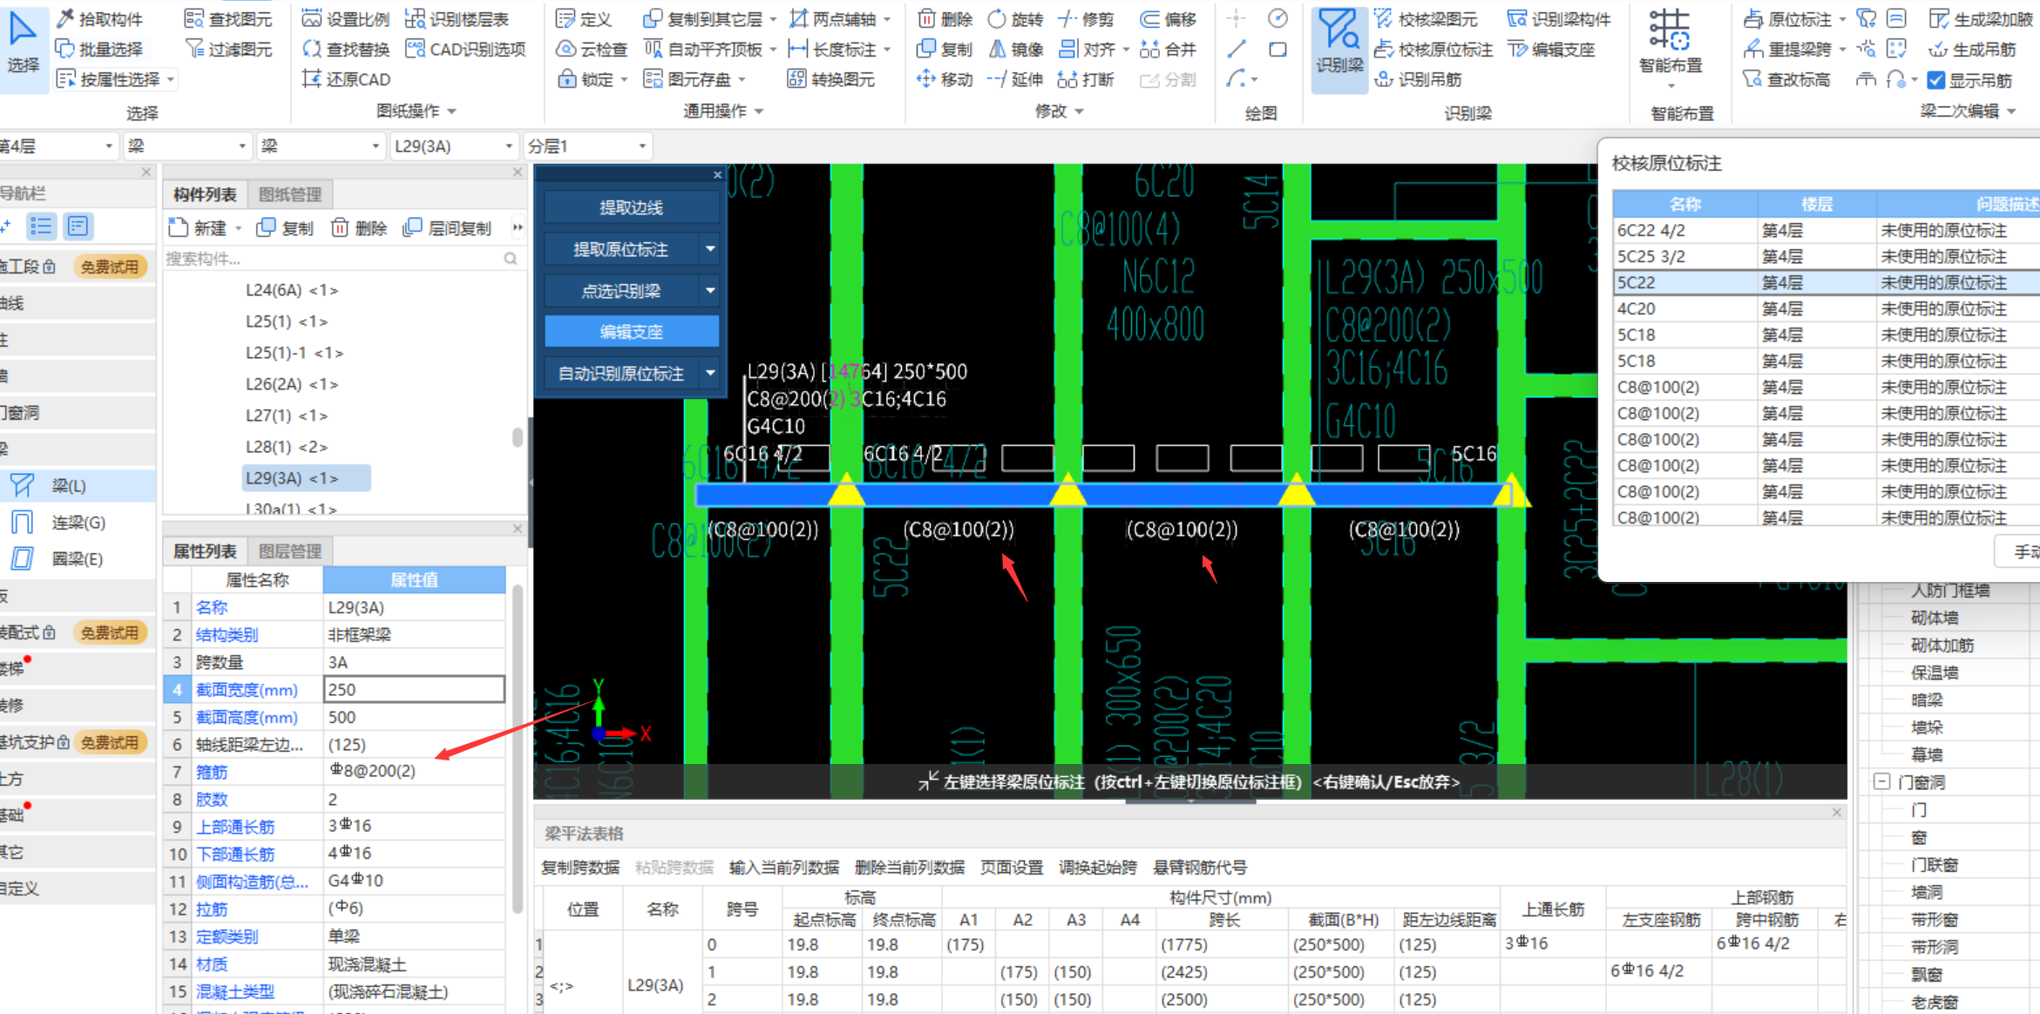Click 层间复制 button
The width and height of the screenshot is (2040, 1014).
447,228
